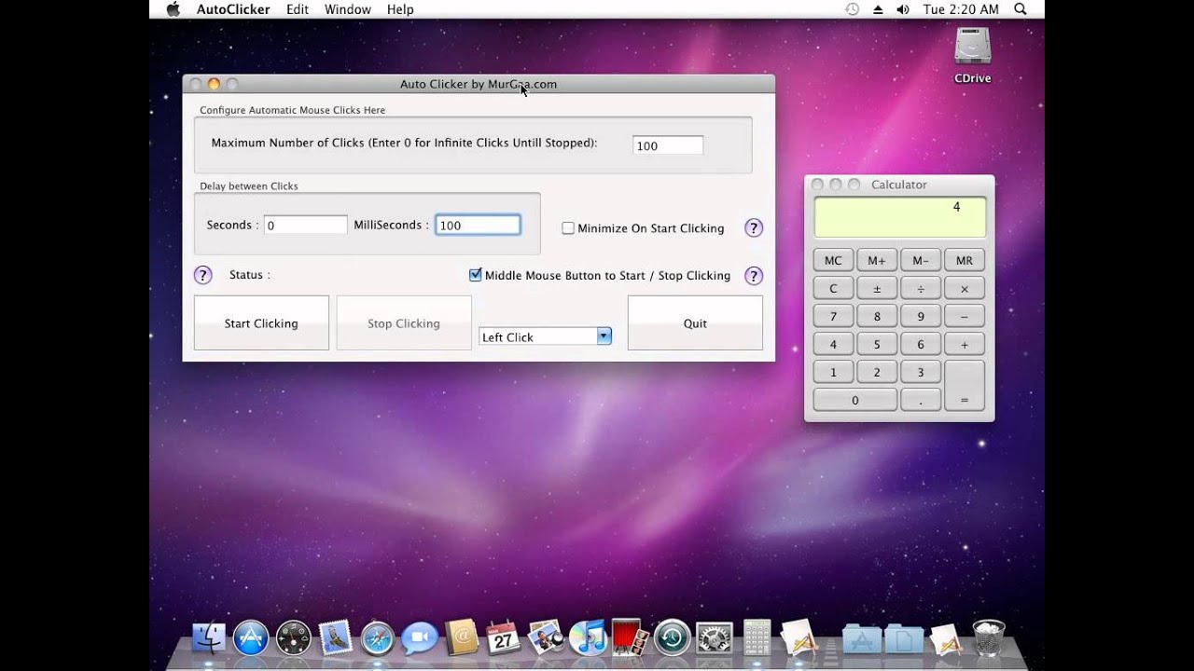
Task: Open Time Machine from the Dock
Action: coord(672,638)
